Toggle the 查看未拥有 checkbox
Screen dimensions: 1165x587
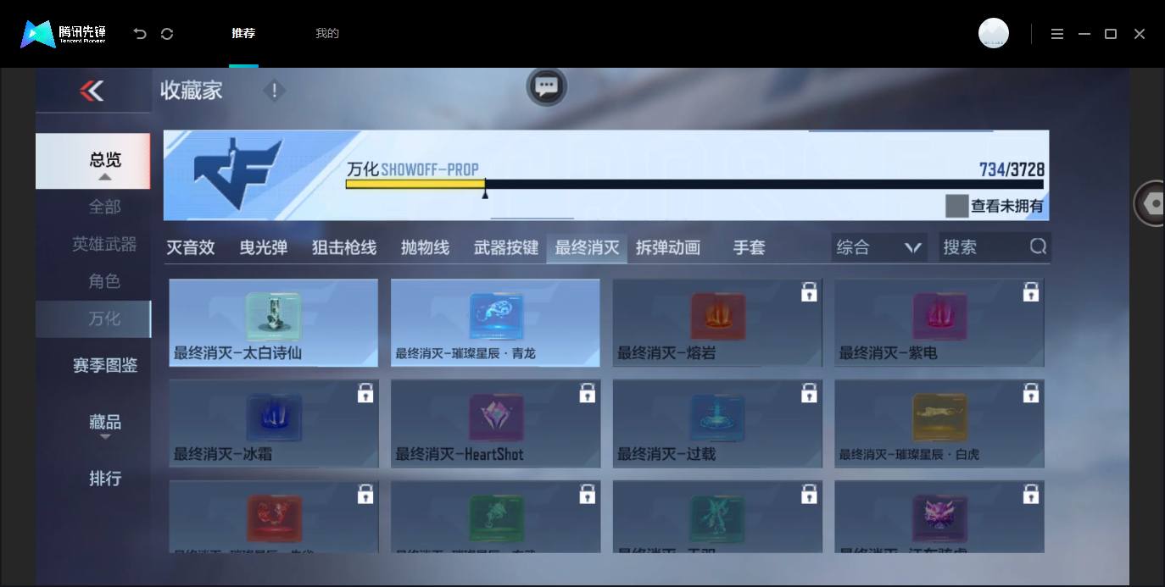point(956,206)
